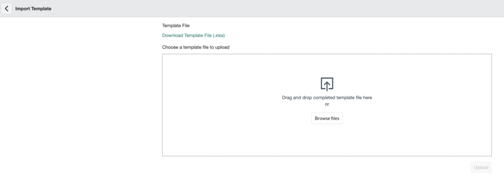504x177 pixels.
Task: Click the word 'Download' in the template link
Action: [172, 35]
